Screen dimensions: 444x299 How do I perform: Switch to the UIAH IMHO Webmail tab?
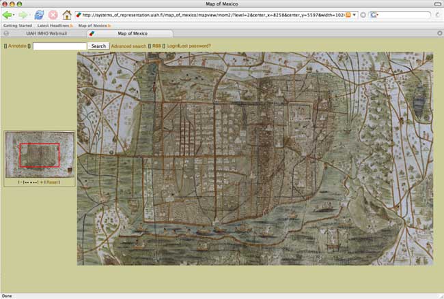46,33
